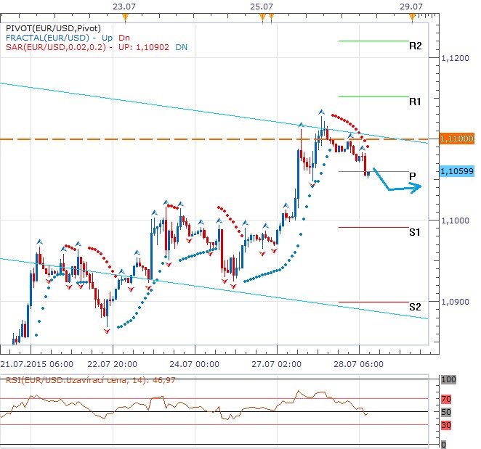Click the SAR UP value 1,10902
The height and width of the screenshot is (449, 481).
(x=153, y=47)
